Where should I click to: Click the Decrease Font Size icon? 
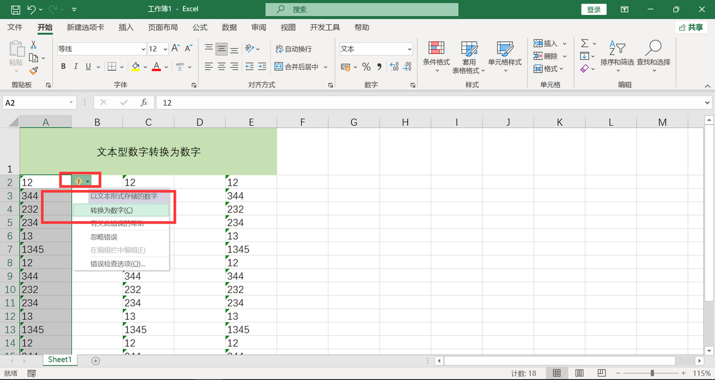click(189, 49)
